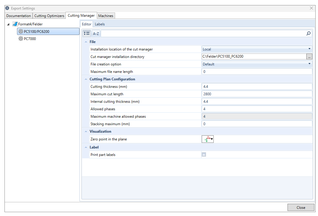Image resolution: width=318 pixels, height=216 pixels.
Task: Click the Cutting thickness (mm) value field
Action: [257, 87]
